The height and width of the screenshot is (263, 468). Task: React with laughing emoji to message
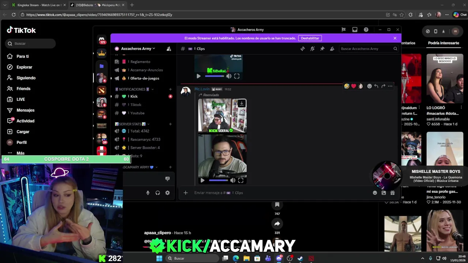click(347, 86)
